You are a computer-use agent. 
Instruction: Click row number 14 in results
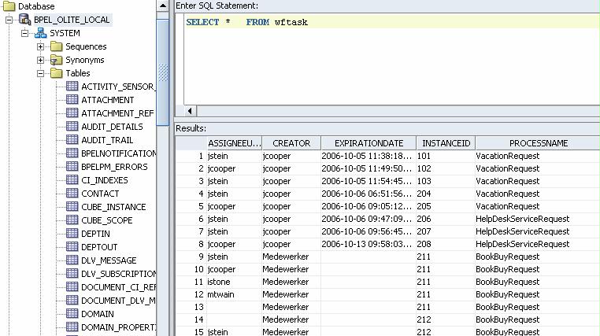[199, 320]
